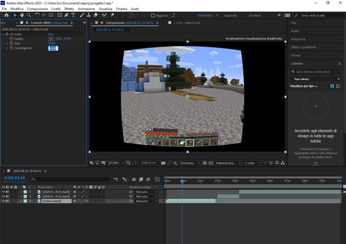Open the Composizione menu
The image size is (346, 244).
click(37, 9)
